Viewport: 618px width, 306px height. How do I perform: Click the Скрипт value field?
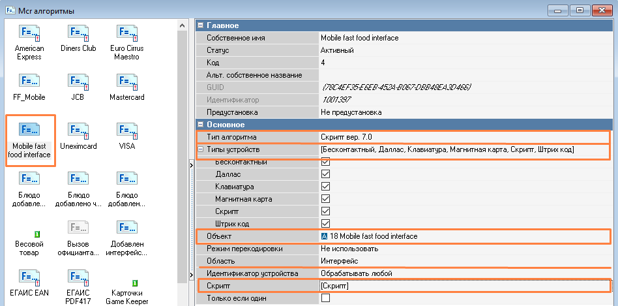pyautogui.click(x=463, y=286)
